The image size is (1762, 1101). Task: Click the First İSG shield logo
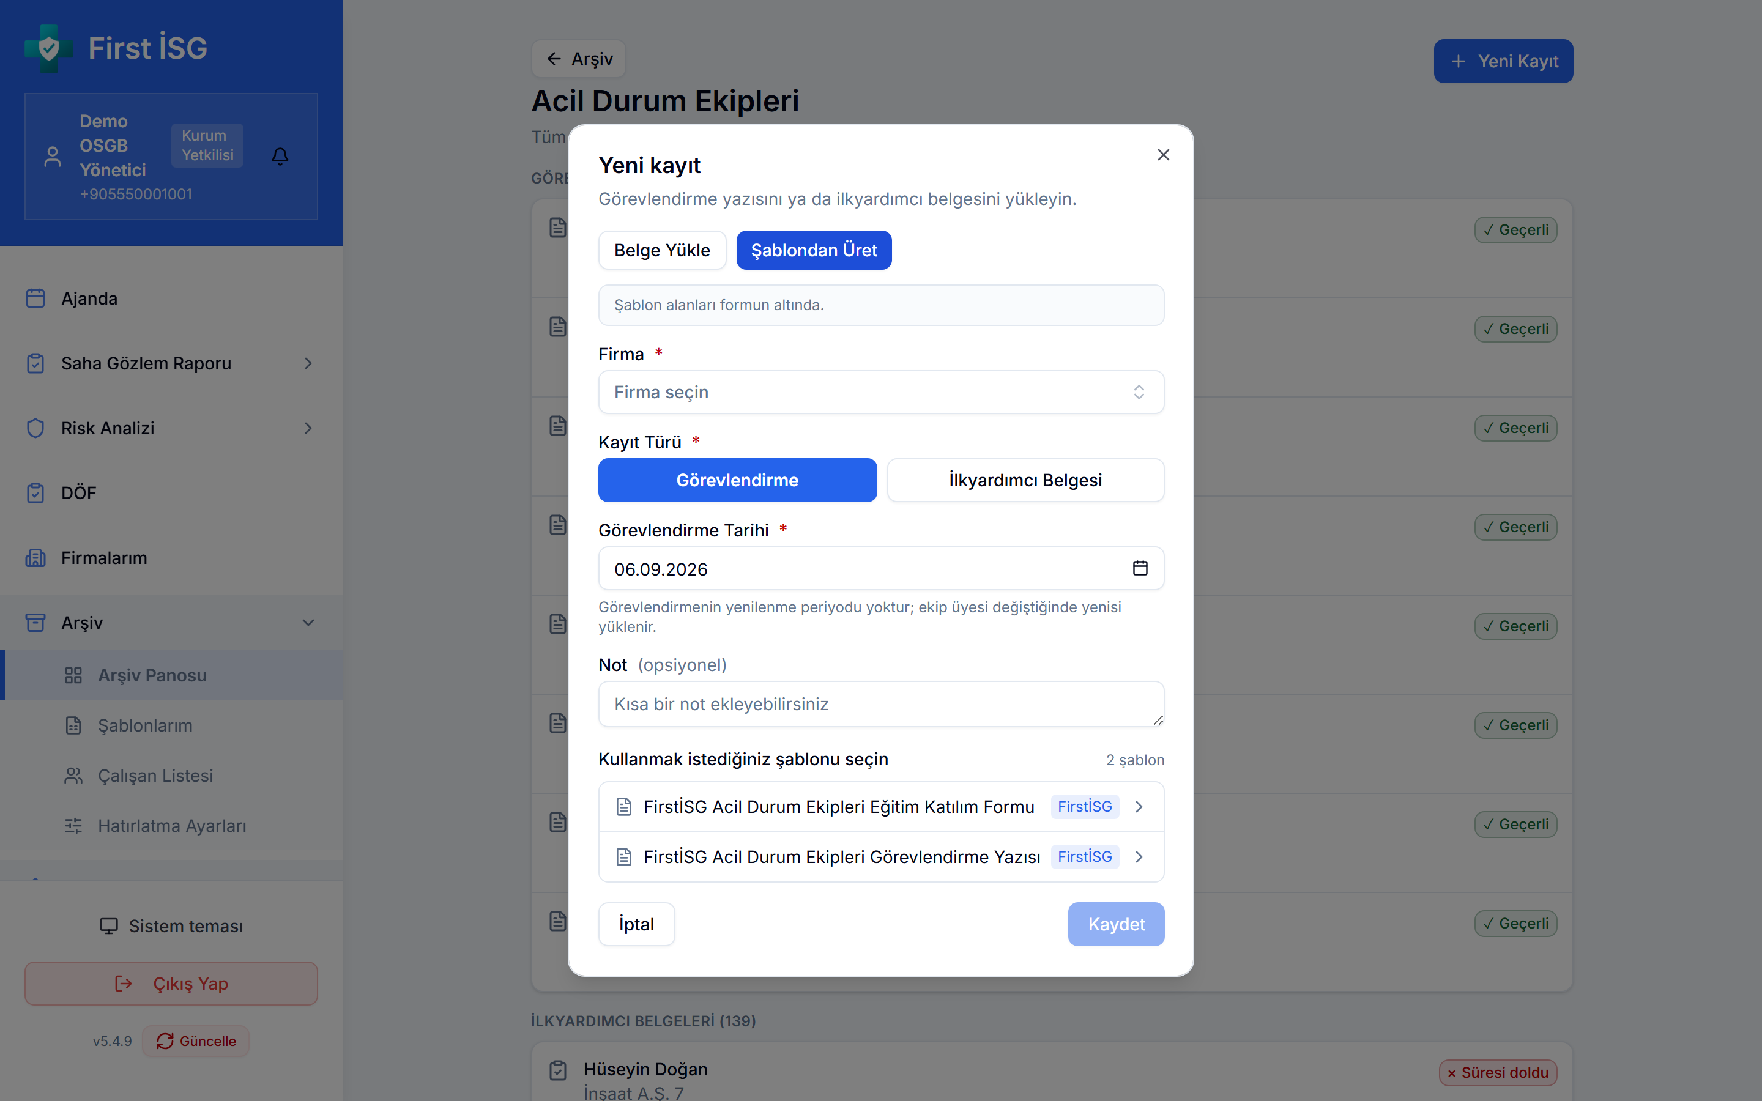pyautogui.click(x=49, y=49)
